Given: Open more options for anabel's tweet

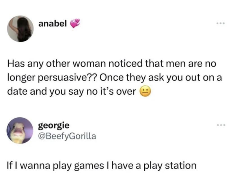Looking at the screenshot, I should pyautogui.click(x=221, y=23).
